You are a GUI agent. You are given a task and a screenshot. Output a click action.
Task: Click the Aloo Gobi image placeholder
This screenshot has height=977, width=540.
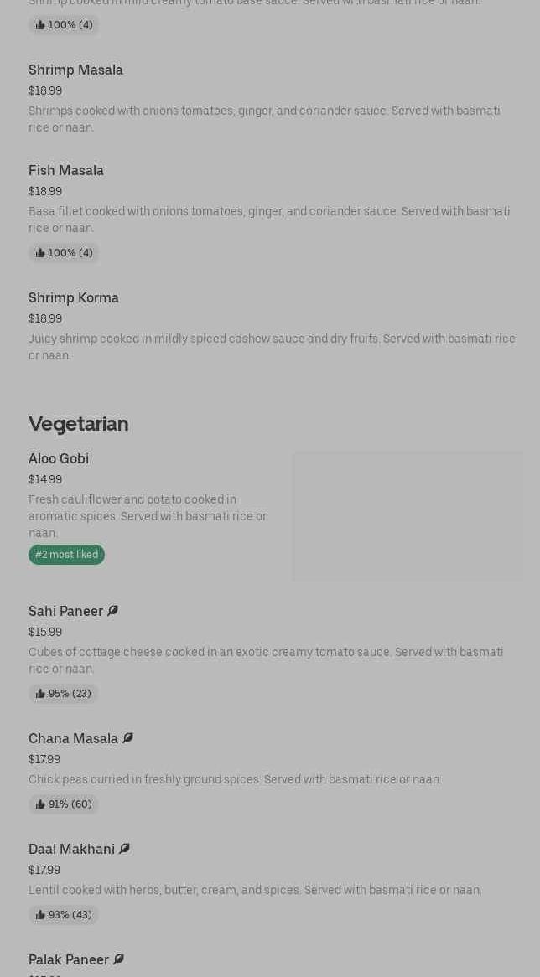point(408,516)
